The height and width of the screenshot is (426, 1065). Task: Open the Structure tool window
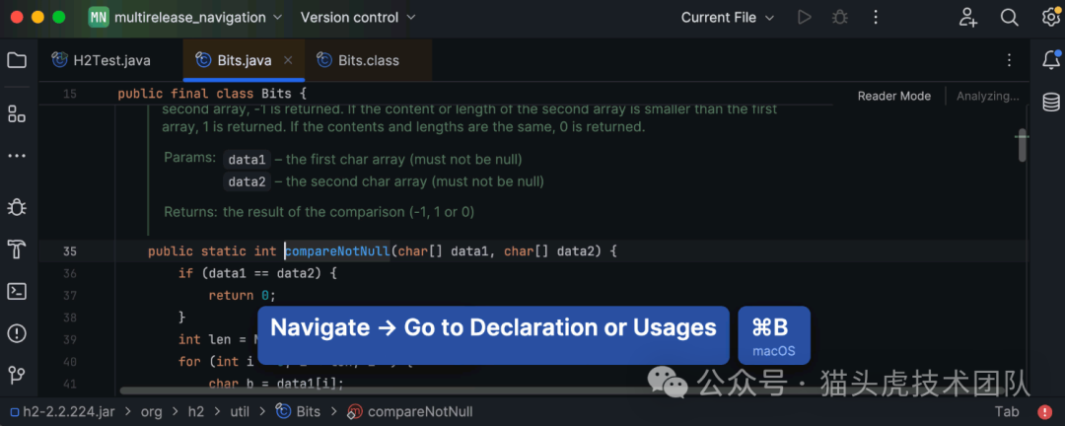click(x=17, y=113)
